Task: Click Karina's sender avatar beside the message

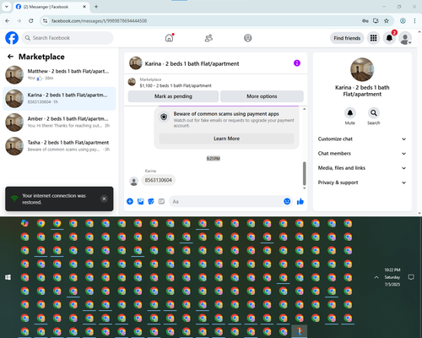Action: (134, 182)
